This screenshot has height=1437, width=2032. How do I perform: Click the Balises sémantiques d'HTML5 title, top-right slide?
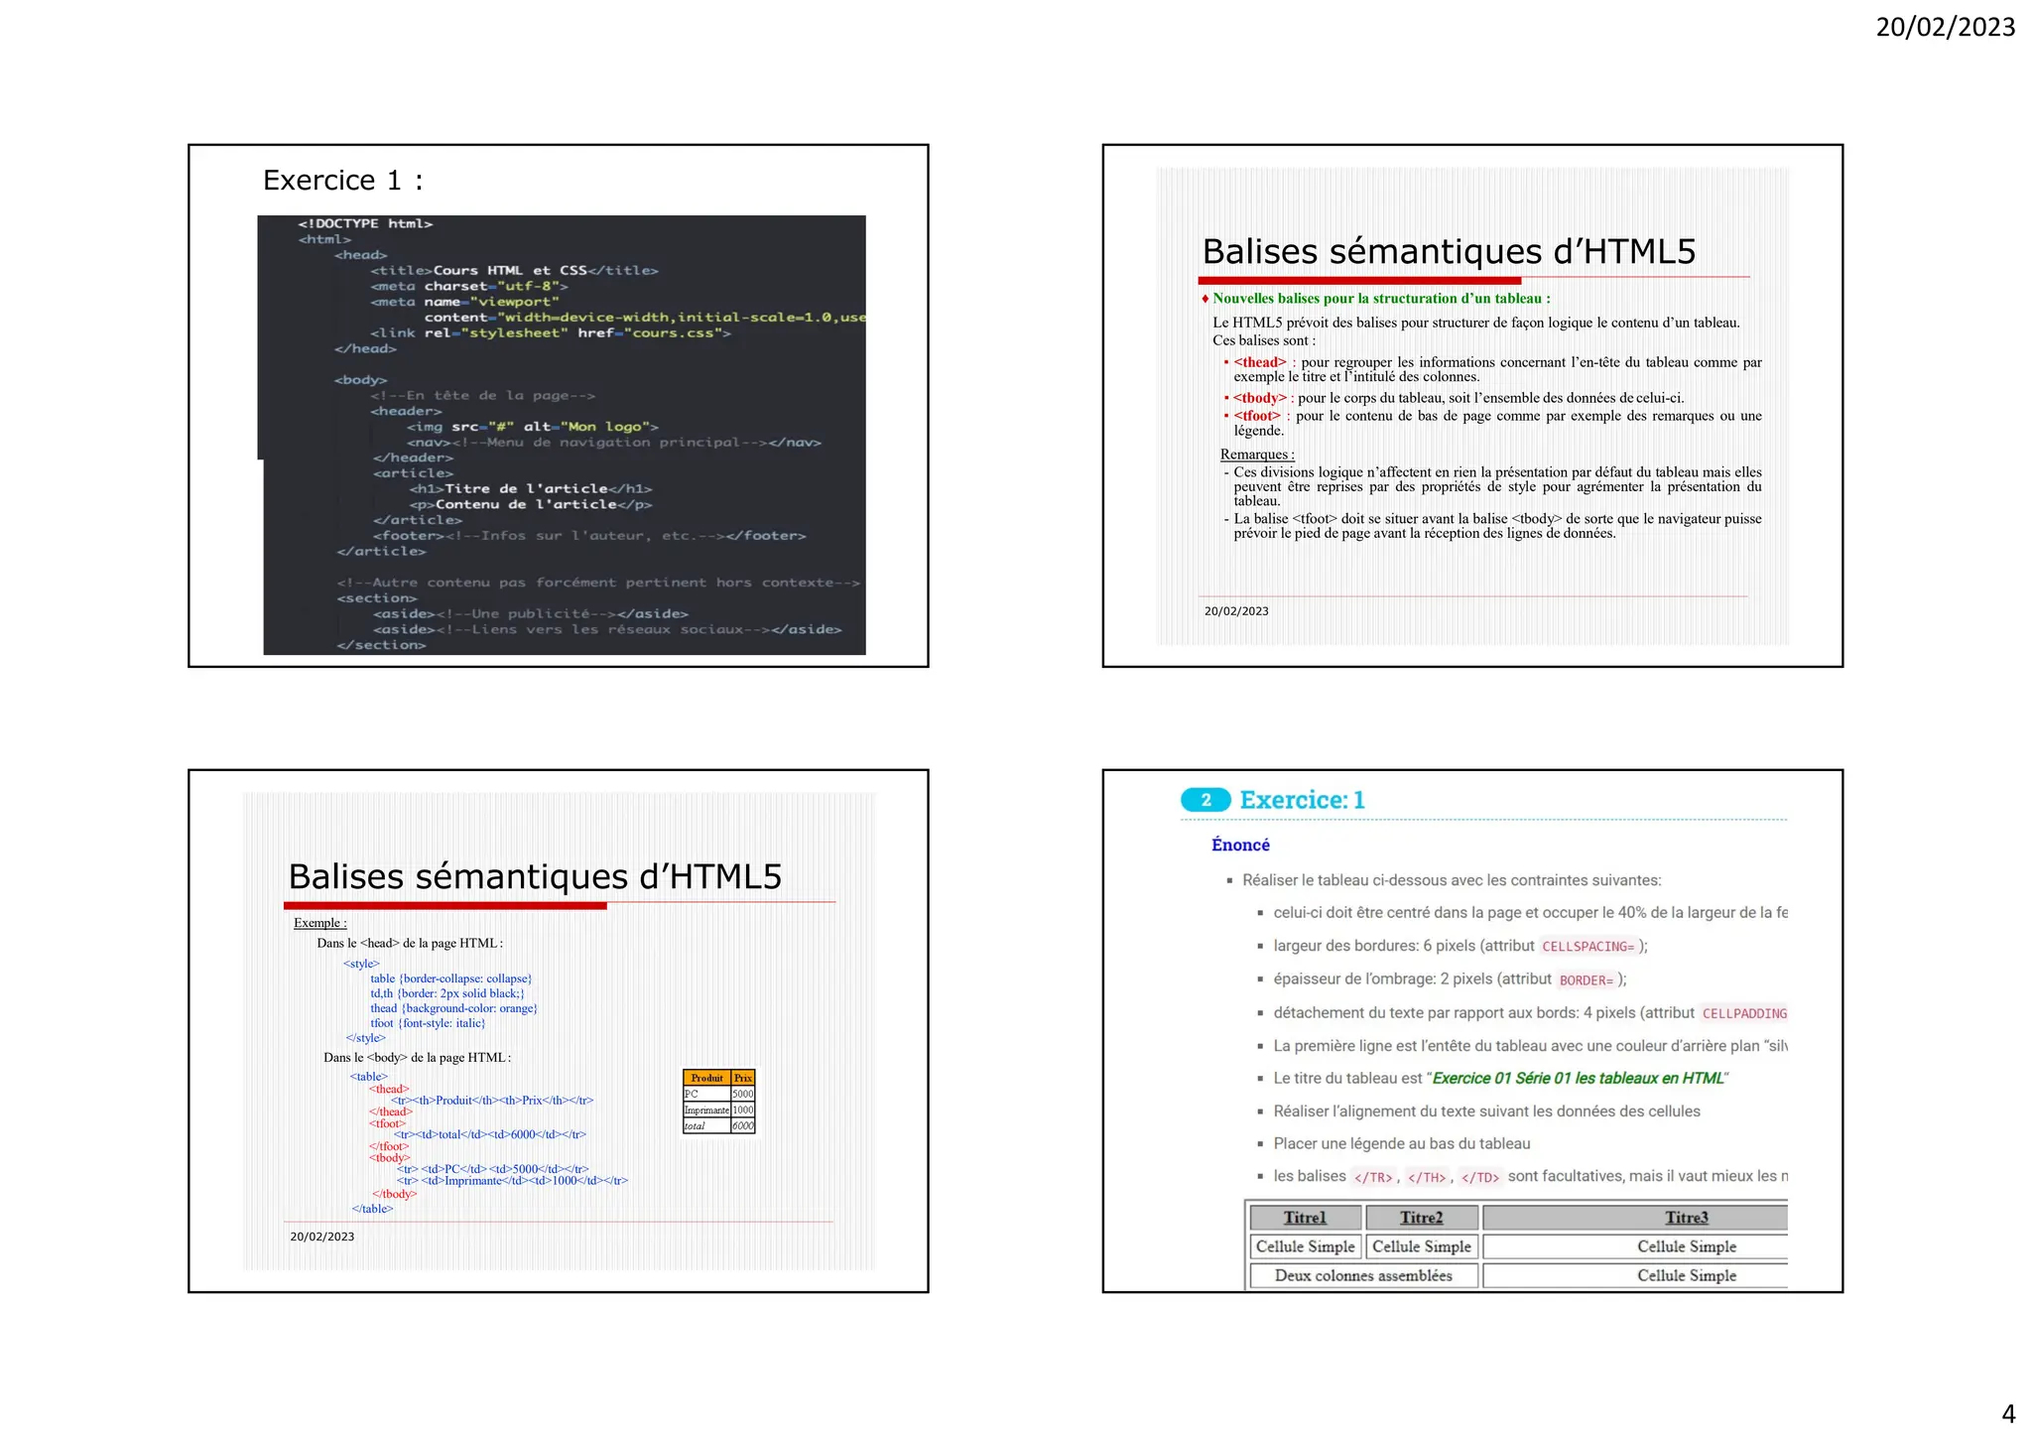pos(1449,252)
